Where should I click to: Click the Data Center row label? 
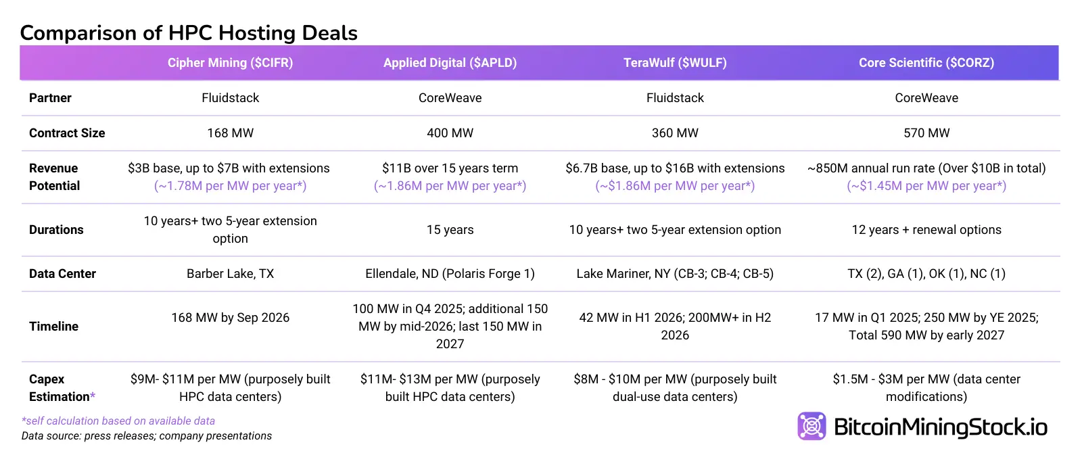point(62,274)
